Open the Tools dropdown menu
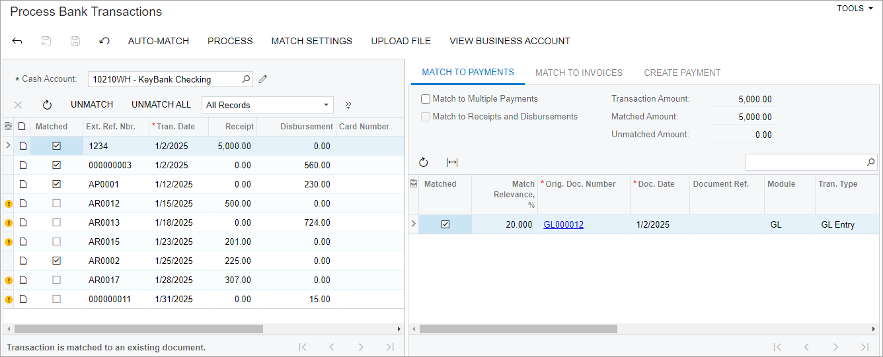Screen dimensions: 883x357 (855, 9)
